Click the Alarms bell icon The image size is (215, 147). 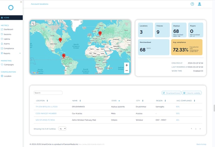point(2,44)
